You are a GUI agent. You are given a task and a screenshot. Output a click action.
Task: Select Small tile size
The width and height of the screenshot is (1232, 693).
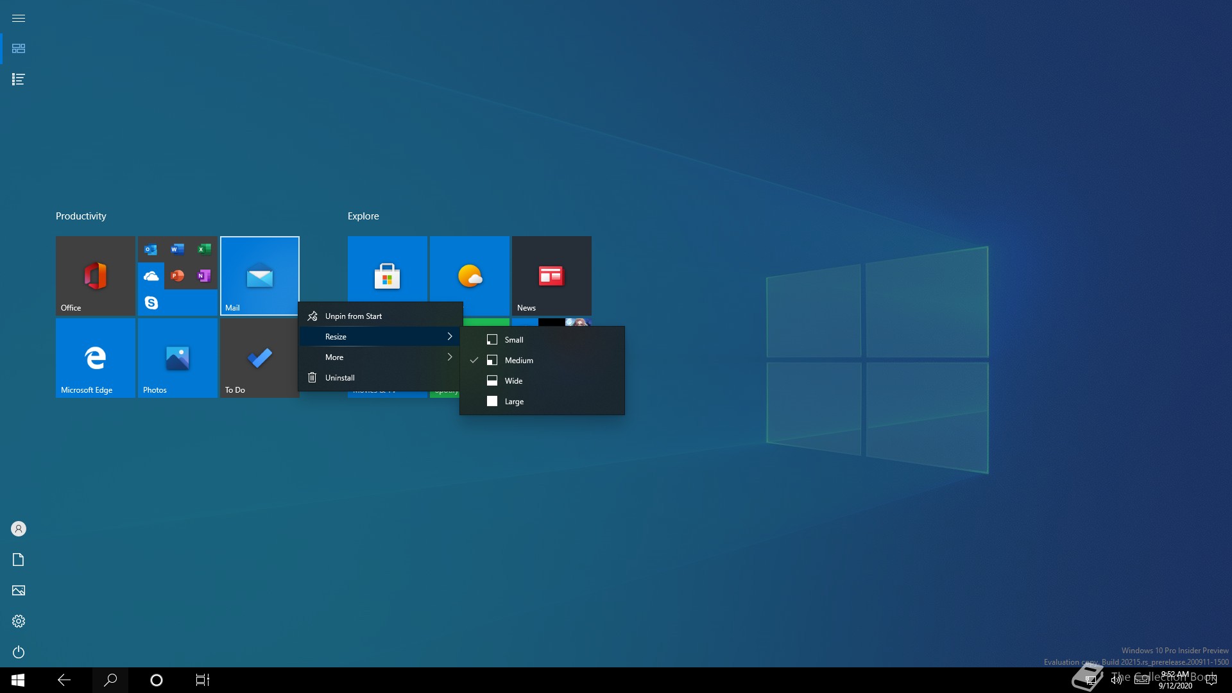point(542,340)
